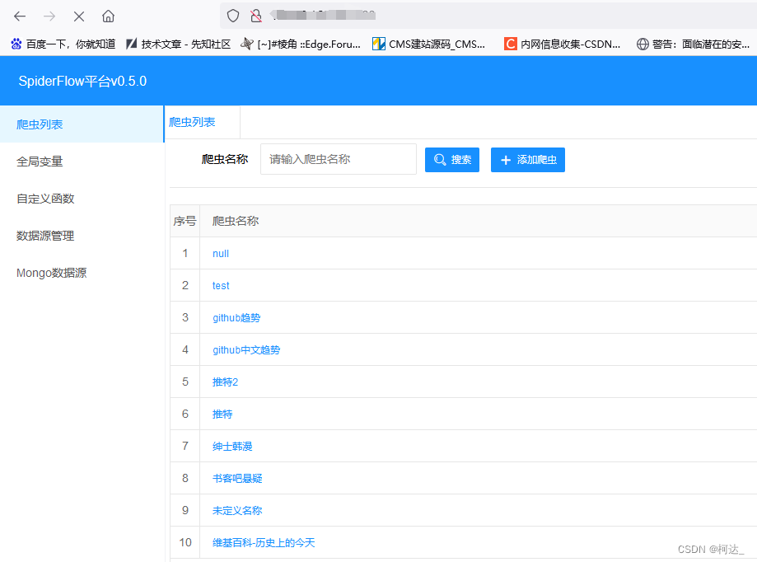Screen dimensions: 757x562
Task: Click the magnifier icon on the 搜索 button
Action: pyautogui.click(x=441, y=159)
